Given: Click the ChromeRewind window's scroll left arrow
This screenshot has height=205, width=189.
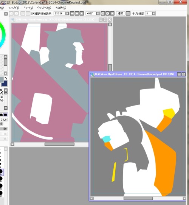Looking at the screenshot, I should point(92,198).
